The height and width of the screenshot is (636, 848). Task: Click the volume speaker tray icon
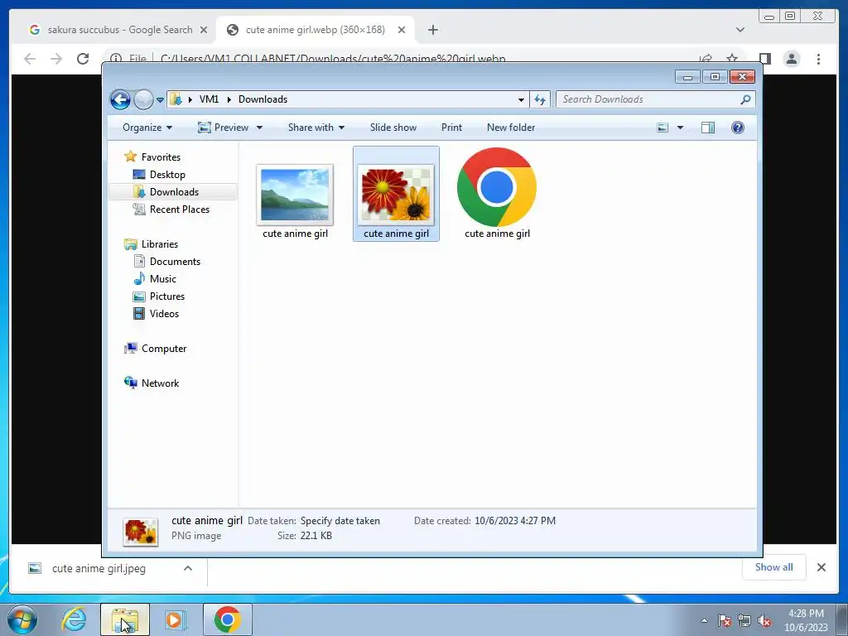click(764, 620)
